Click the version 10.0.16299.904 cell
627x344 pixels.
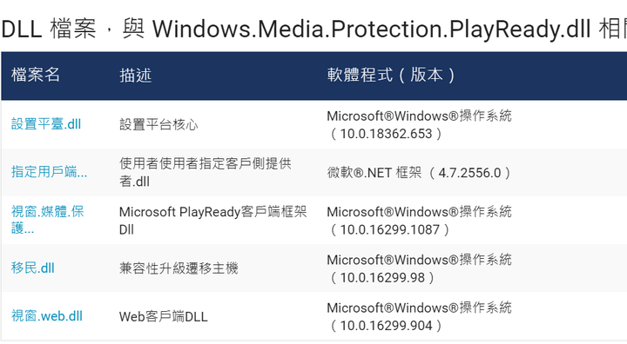click(419, 316)
